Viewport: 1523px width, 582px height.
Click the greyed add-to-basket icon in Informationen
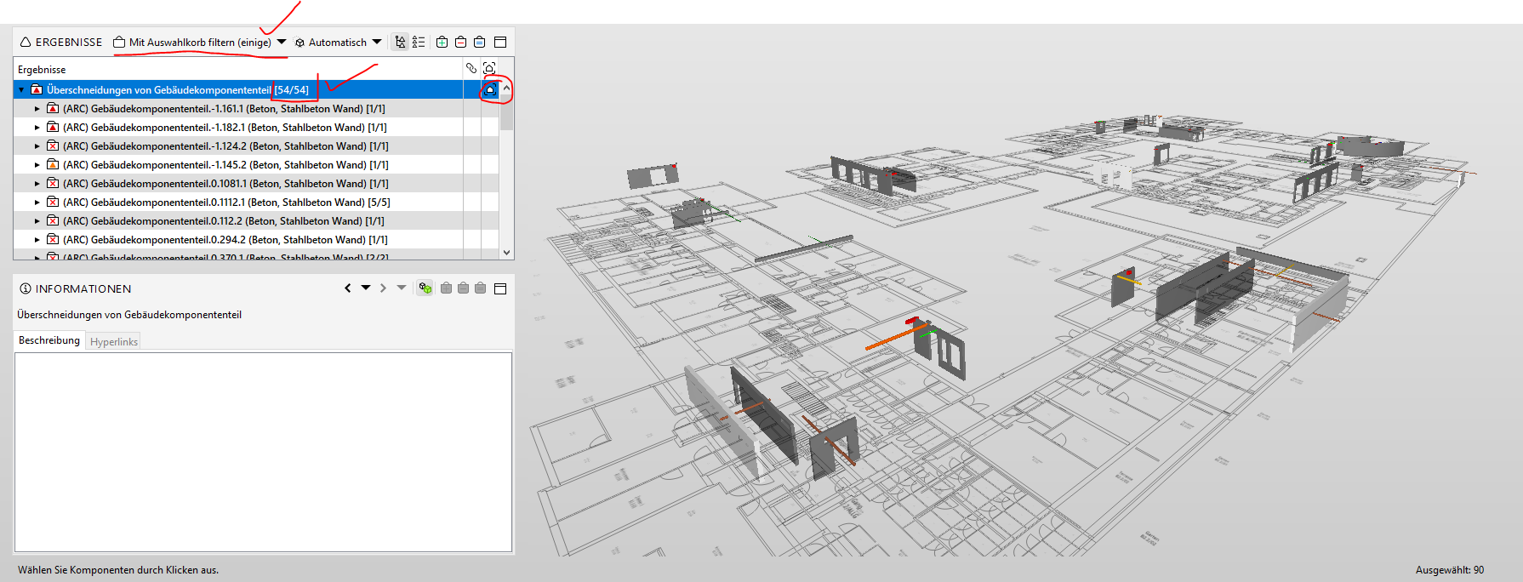tap(446, 288)
